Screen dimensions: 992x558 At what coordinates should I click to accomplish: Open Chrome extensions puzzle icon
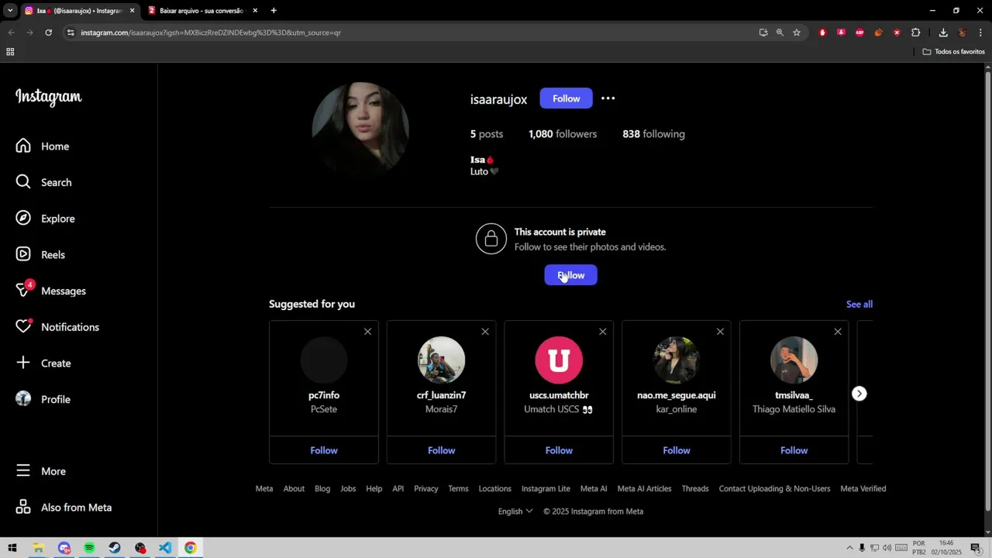coord(915,33)
